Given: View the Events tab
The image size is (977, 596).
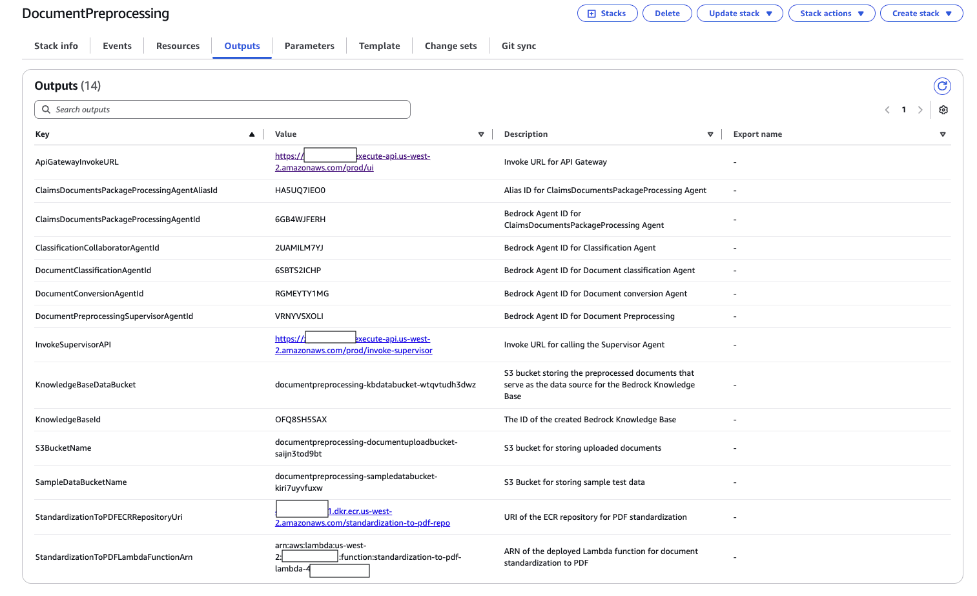Looking at the screenshot, I should (117, 46).
